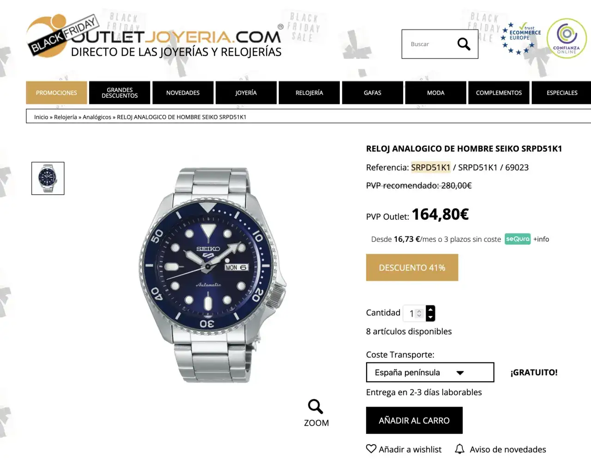Open the Confianza Online seal
Viewport: 591px width, 463px height.
[567, 38]
